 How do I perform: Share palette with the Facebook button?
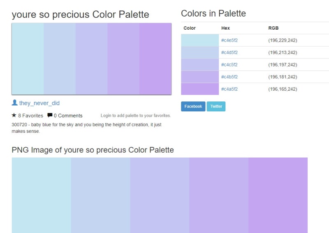click(x=193, y=106)
